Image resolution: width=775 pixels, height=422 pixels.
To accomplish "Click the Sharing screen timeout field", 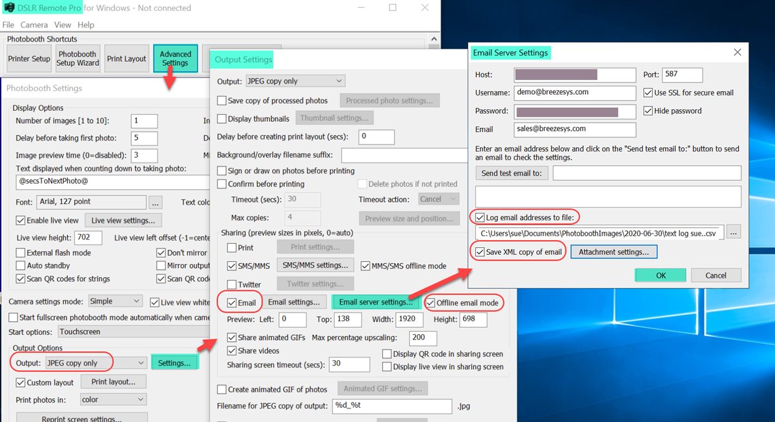I will pos(349,364).
